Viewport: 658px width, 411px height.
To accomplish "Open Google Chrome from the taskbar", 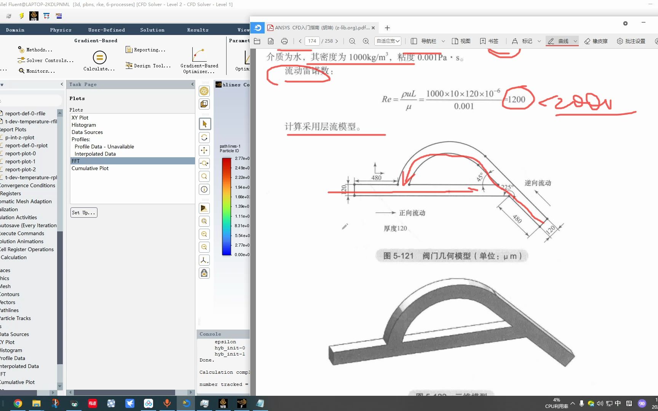I will tap(18, 403).
